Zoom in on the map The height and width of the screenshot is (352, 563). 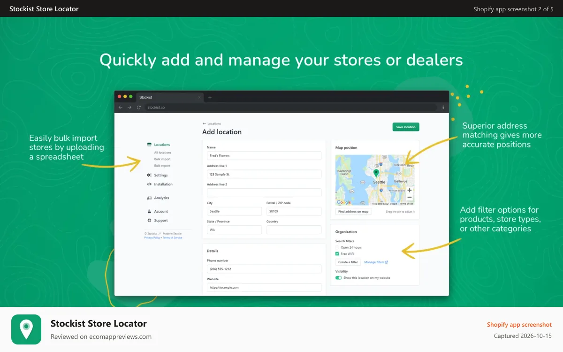coord(410,190)
